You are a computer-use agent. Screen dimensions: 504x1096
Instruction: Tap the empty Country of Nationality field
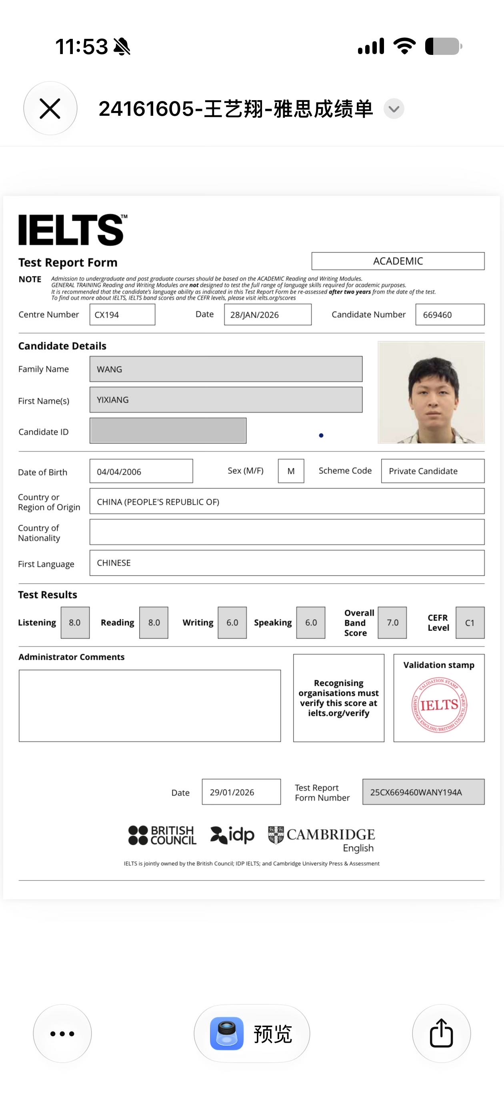(x=287, y=532)
